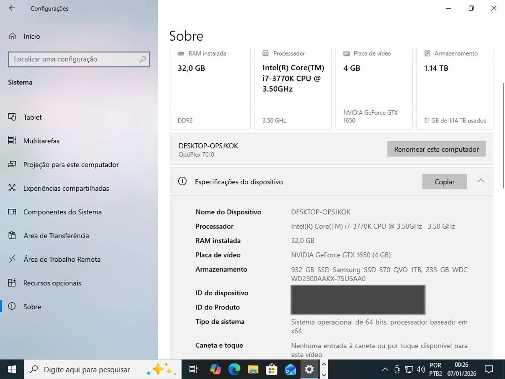This screenshot has height=379, width=505.
Task: Copy device specifications with the Copiar button
Action: point(444,182)
